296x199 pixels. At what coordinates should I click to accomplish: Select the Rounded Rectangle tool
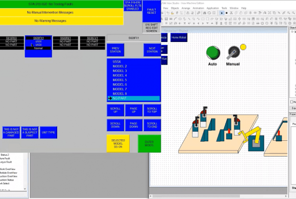pos(207,19)
